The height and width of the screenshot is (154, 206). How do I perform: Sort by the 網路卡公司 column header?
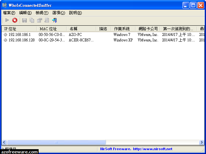click(148, 29)
